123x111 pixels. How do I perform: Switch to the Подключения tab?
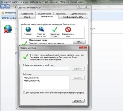coord(44,14)
